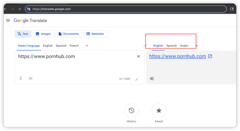The width and height of the screenshot is (240, 131).
Task: Choose Spanish as source language
Action: point(61,46)
